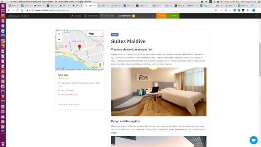Bookmark this page with the star icon

click(x=216, y=10)
